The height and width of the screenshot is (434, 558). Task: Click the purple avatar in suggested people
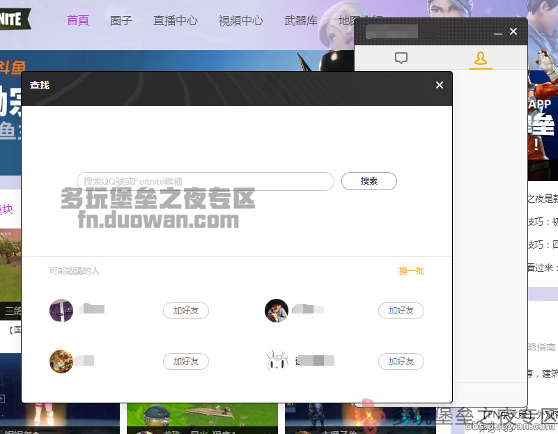tap(61, 311)
